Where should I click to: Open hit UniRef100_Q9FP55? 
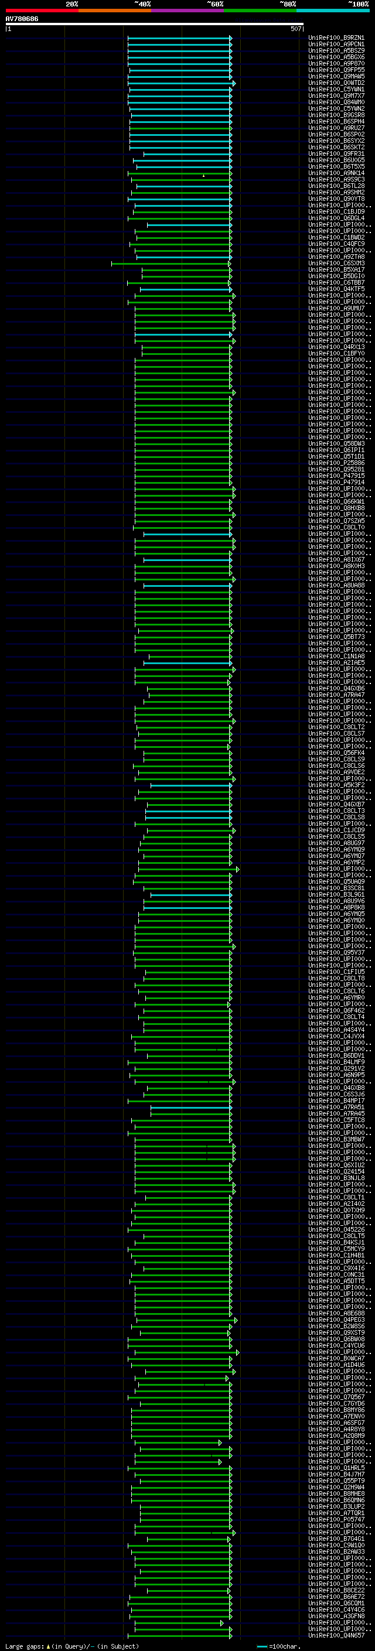[336, 70]
